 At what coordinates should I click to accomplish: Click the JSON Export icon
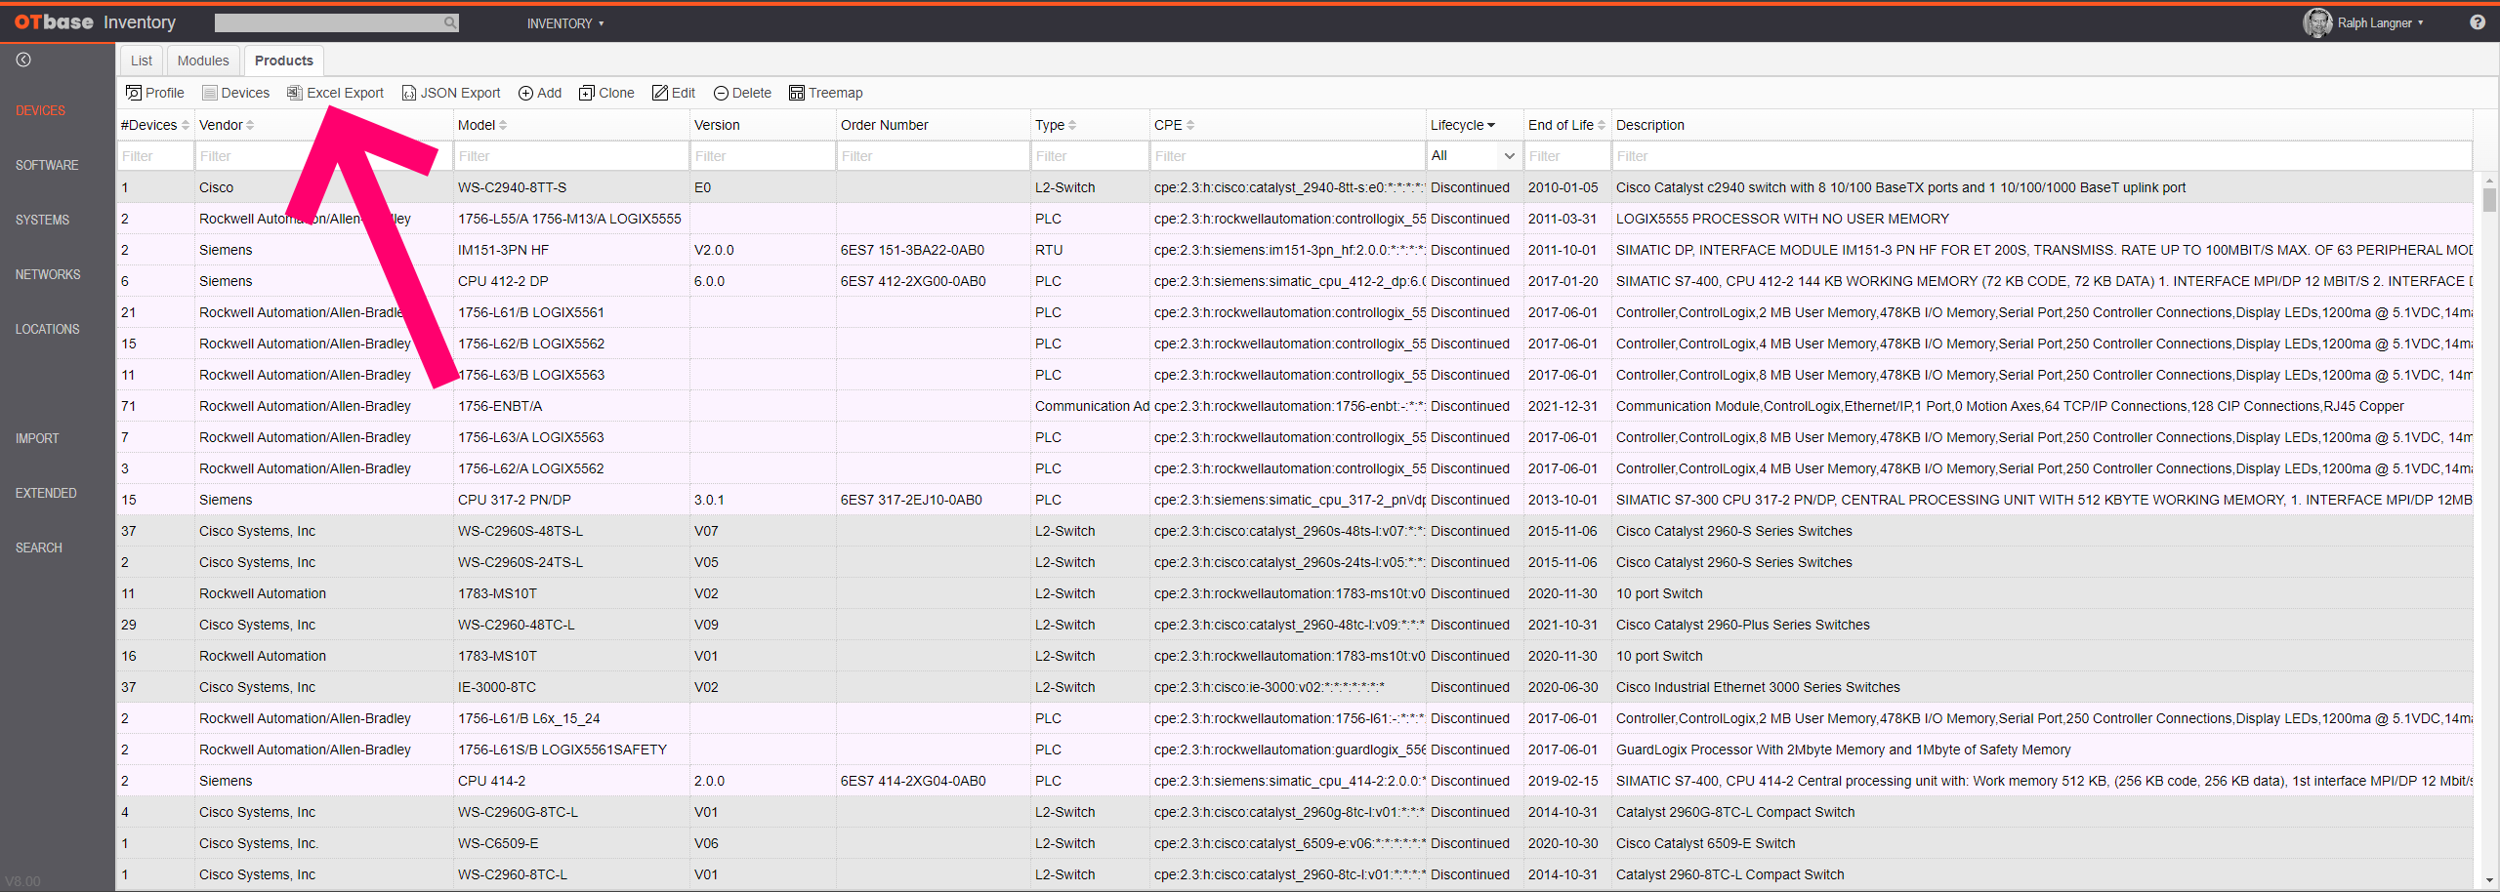(409, 93)
